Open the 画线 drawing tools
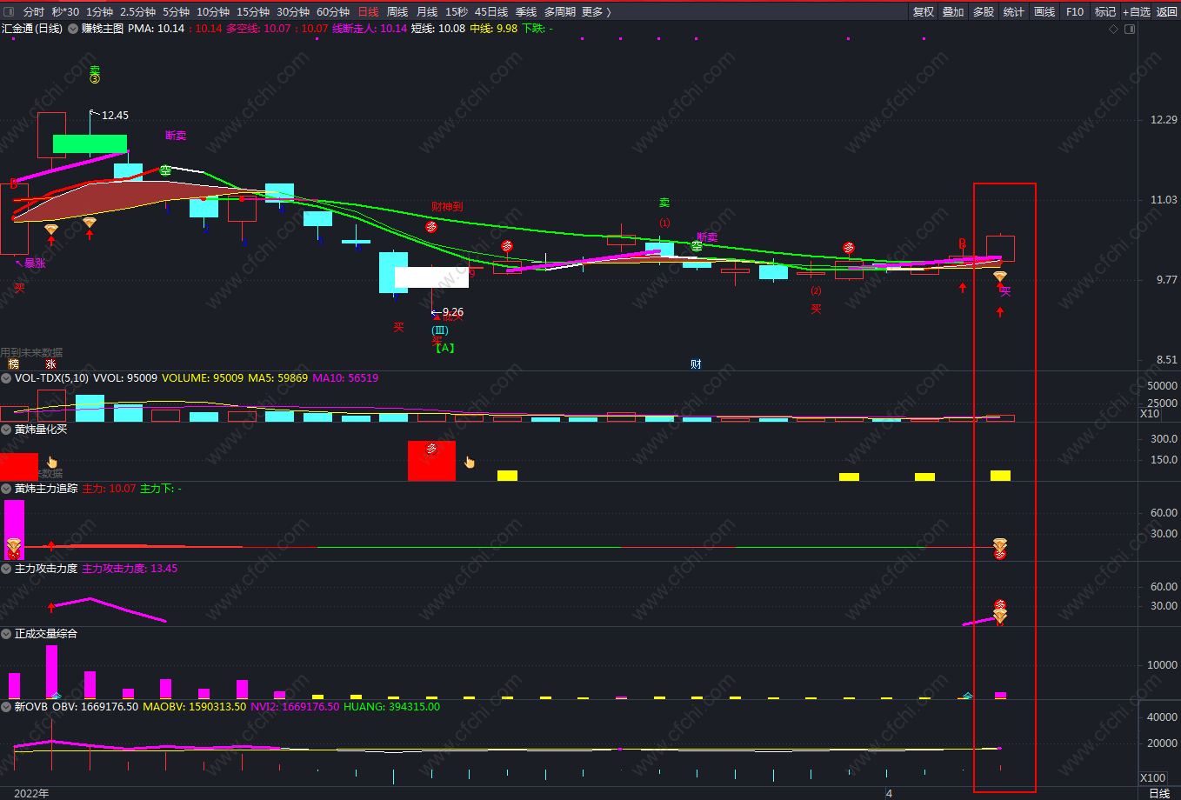This screenshot has height=800, width=1181. pyautogui.click(x=1044, y=11)
